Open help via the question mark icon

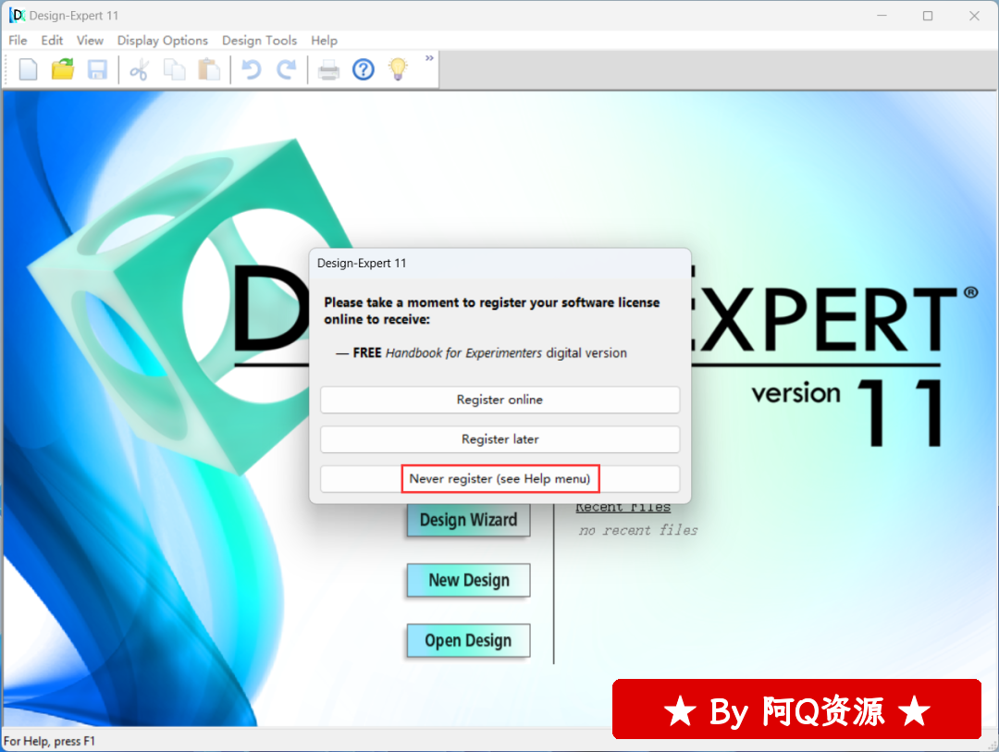[364, 69]
